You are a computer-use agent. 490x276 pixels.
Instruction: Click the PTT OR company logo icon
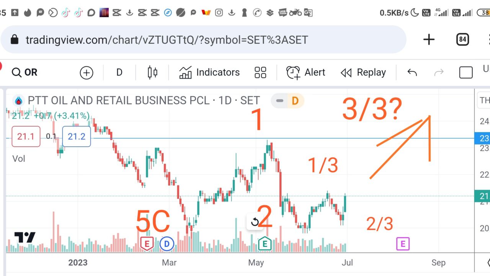[19, 101]
